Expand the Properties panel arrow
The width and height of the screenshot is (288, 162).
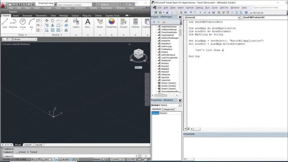(112, 35)
